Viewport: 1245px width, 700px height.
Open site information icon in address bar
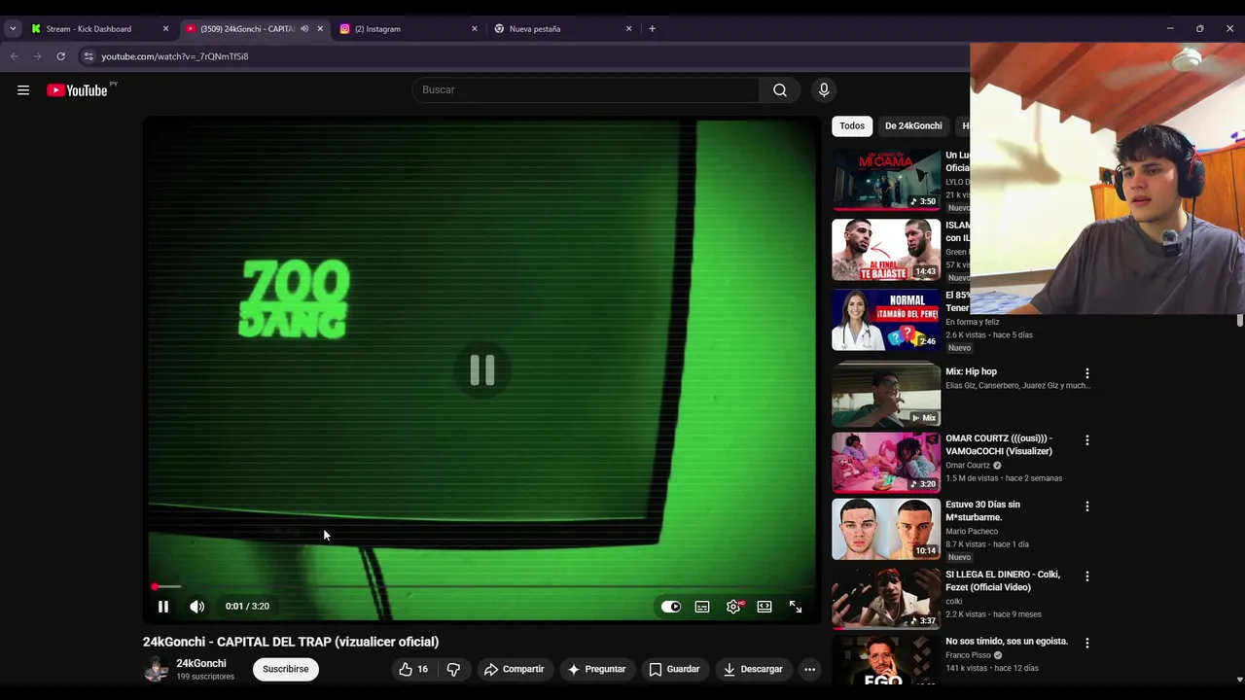[89, 56]
